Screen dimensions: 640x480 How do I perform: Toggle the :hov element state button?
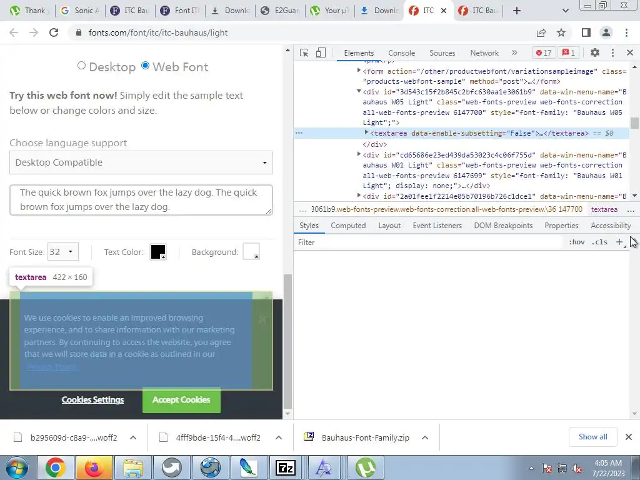click(x=576, y=242)
